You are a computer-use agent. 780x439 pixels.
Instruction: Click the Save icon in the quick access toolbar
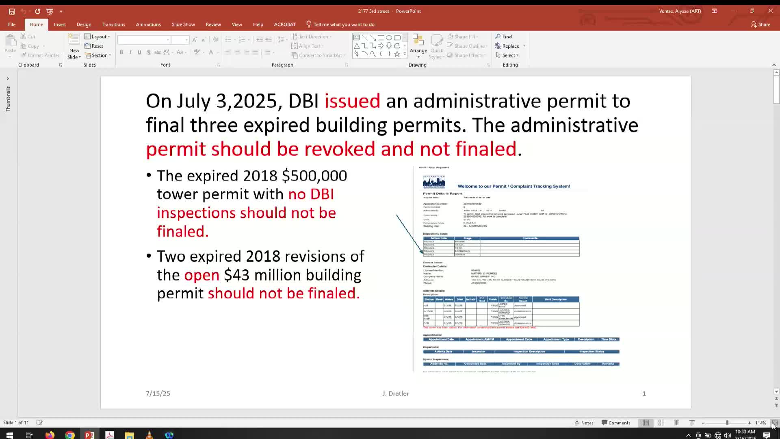click(11, 11)
